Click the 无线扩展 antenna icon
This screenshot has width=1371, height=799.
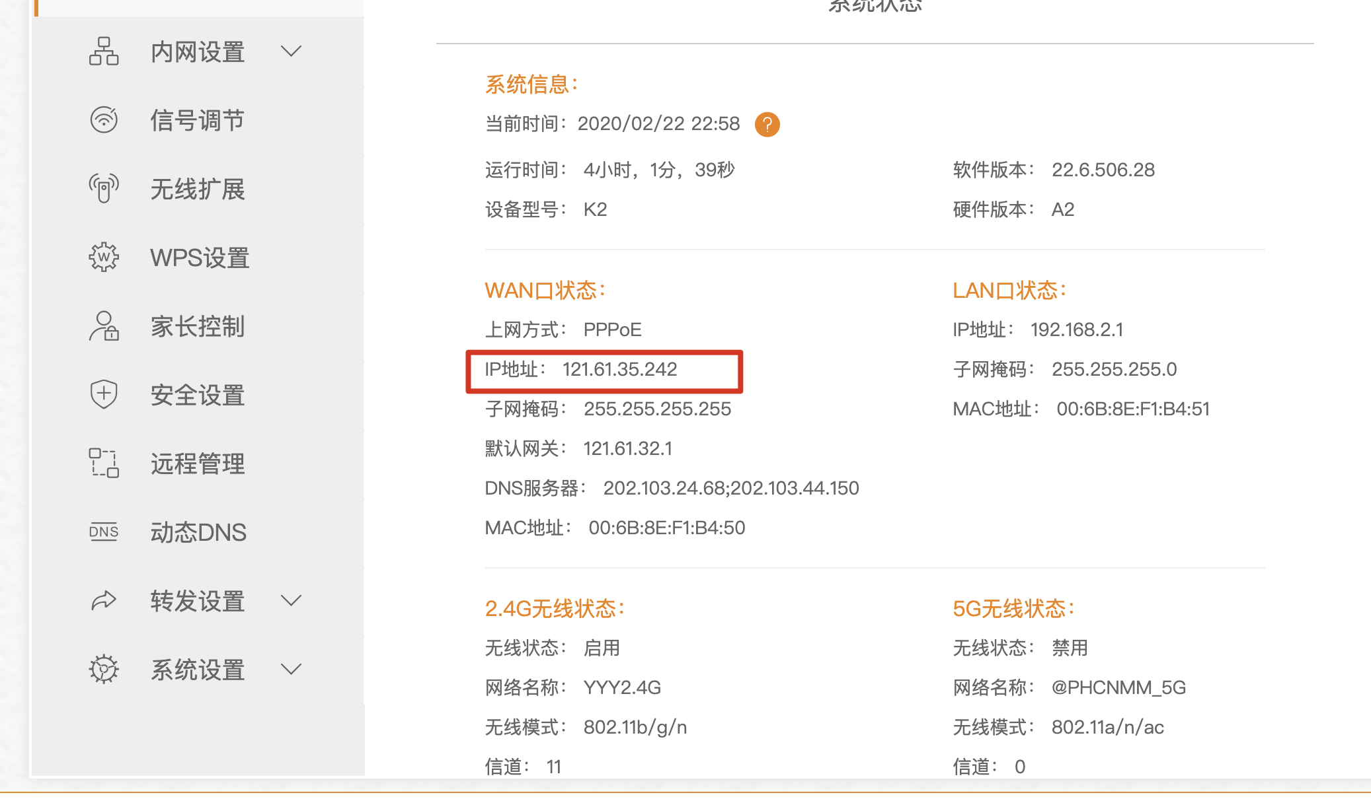click(x=104, y=189)
